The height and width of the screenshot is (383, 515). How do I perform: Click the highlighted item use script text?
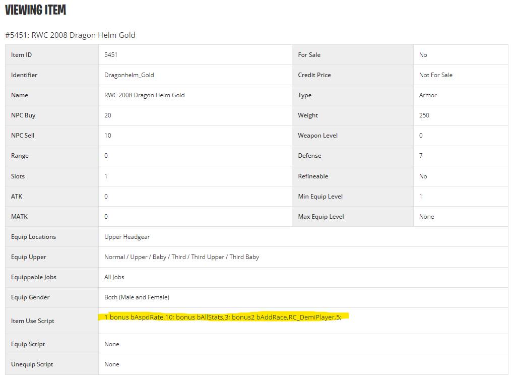click(223, 317)
